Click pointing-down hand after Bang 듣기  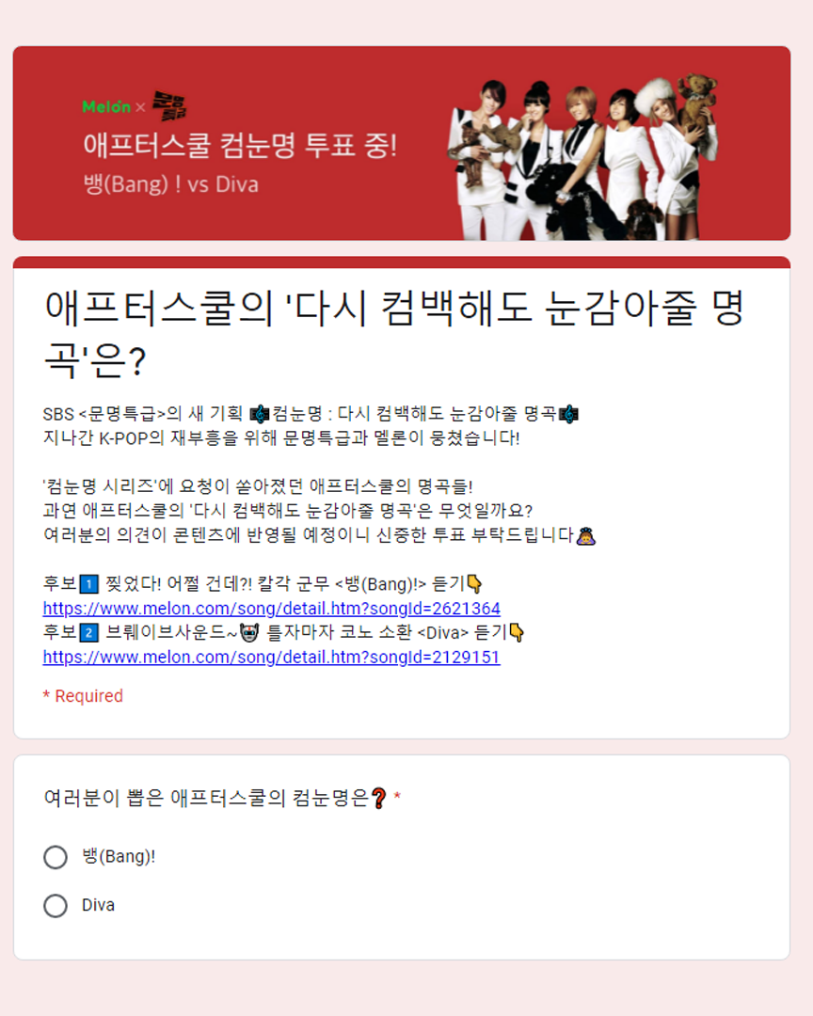click(x=474, y=584)
